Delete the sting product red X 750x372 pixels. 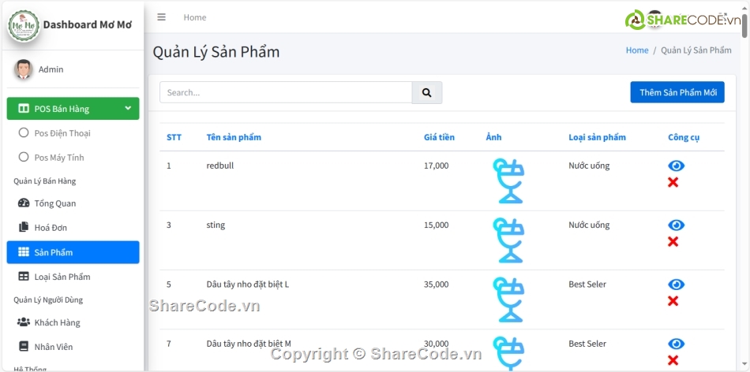coord(673,242)
